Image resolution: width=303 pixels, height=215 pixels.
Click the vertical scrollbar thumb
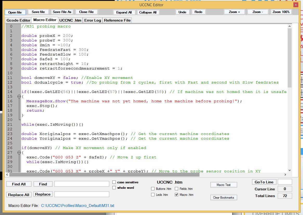(x=289, y=58)
